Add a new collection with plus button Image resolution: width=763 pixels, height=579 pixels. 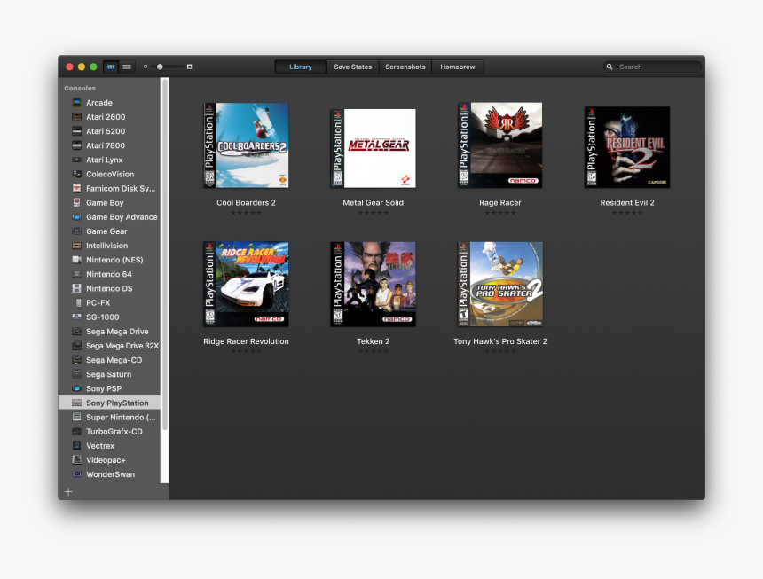pos(68,492)
